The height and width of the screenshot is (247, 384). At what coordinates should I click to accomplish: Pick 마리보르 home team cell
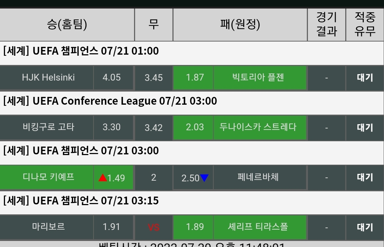tap(48, 227)
